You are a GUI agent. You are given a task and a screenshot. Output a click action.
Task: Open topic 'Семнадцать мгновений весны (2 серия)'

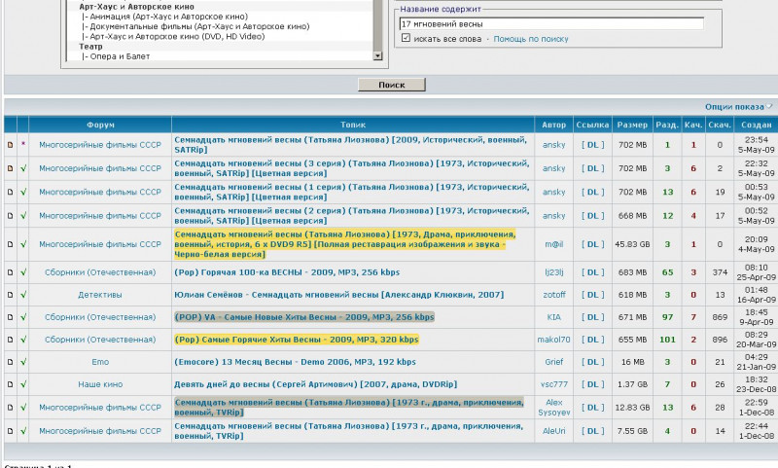tap(352, 216)
